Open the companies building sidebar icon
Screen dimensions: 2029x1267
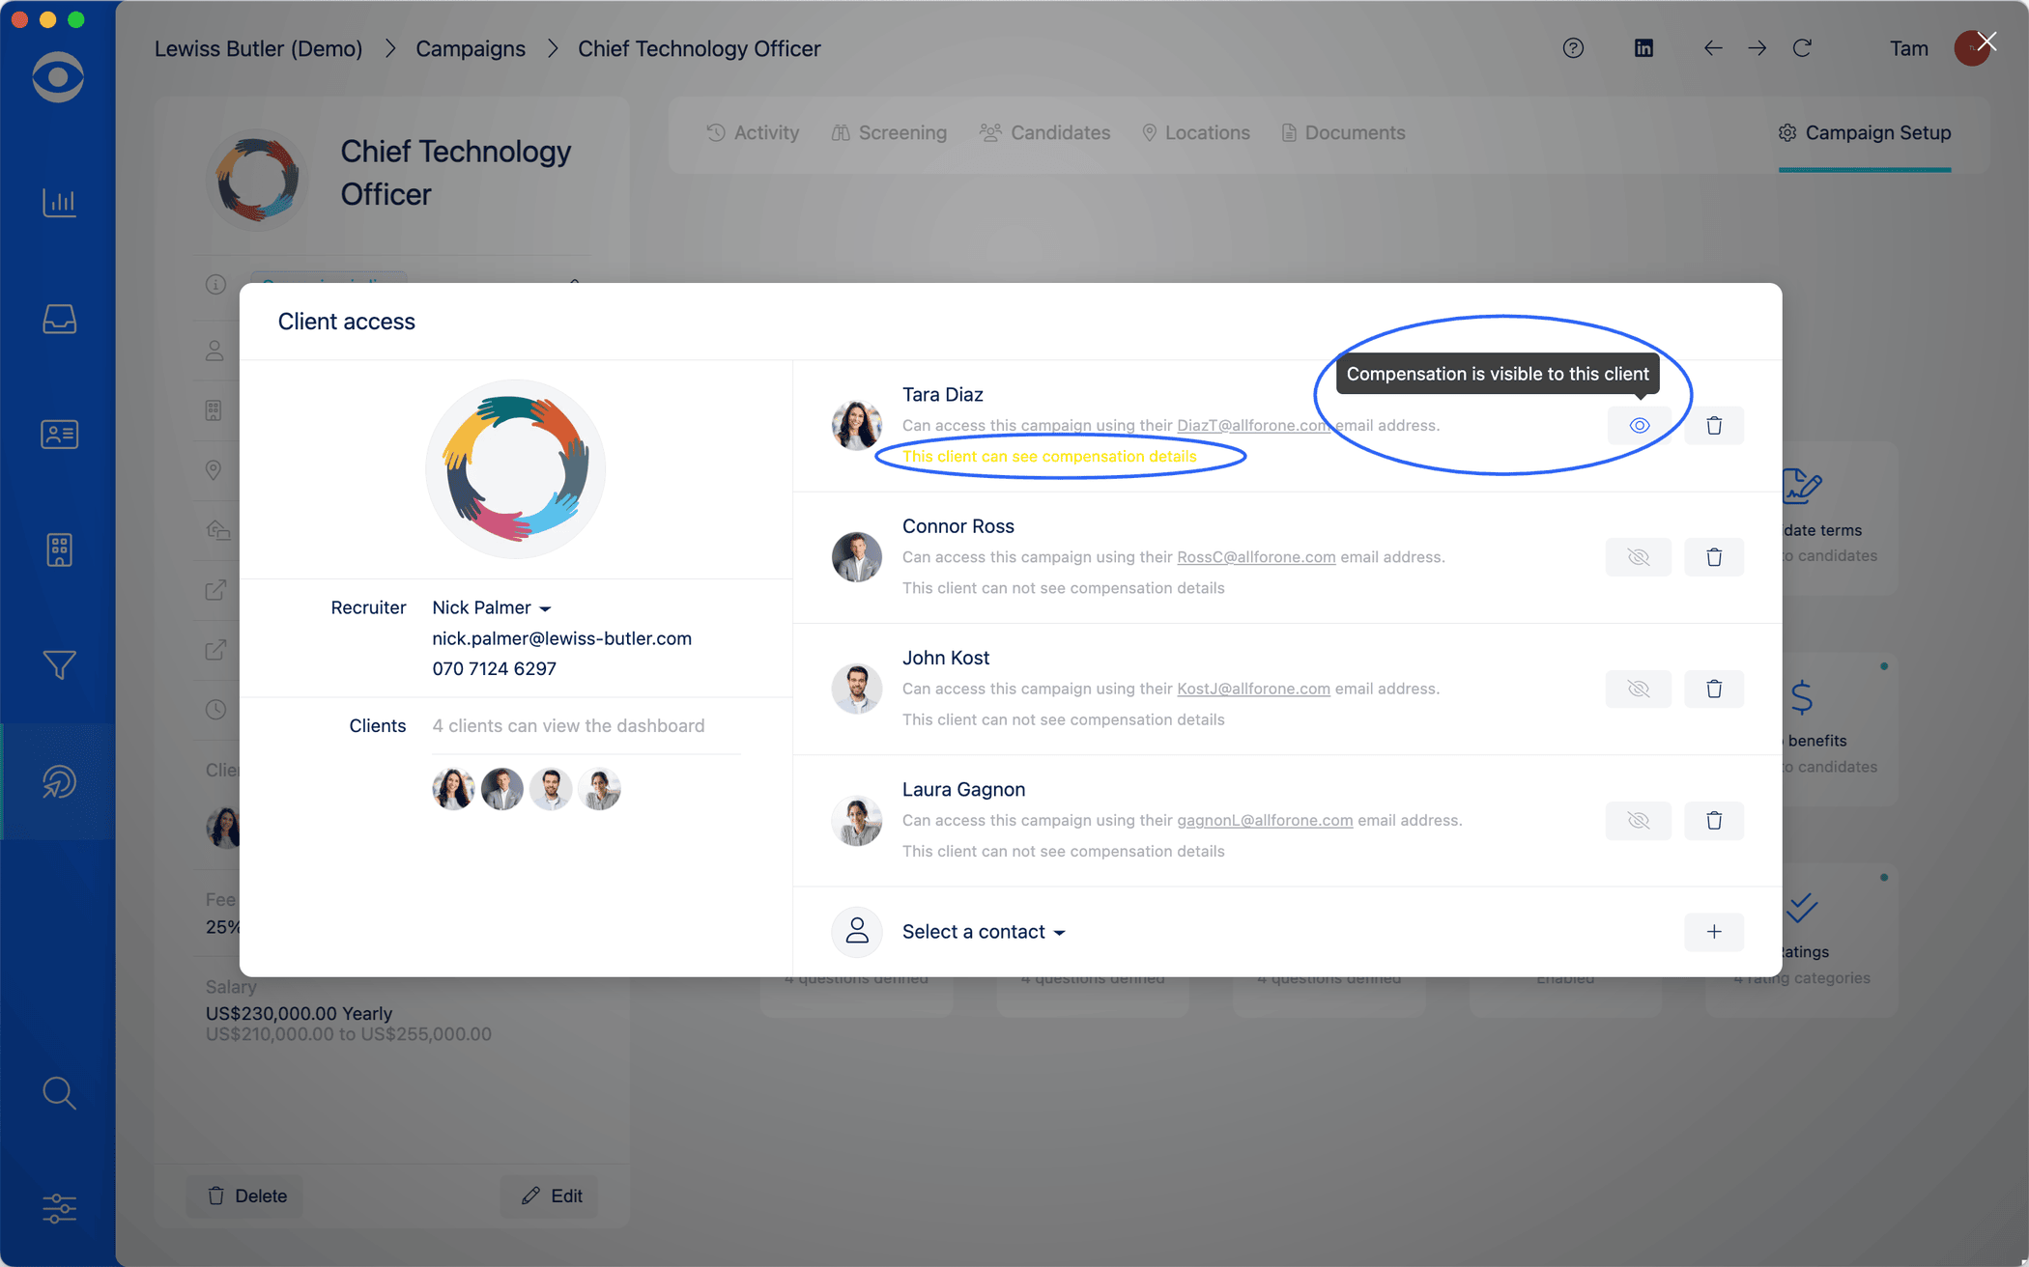(x=59, y=549)
